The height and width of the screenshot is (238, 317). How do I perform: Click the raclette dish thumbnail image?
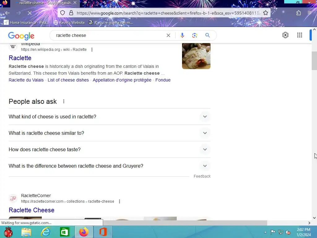point(196,56)
